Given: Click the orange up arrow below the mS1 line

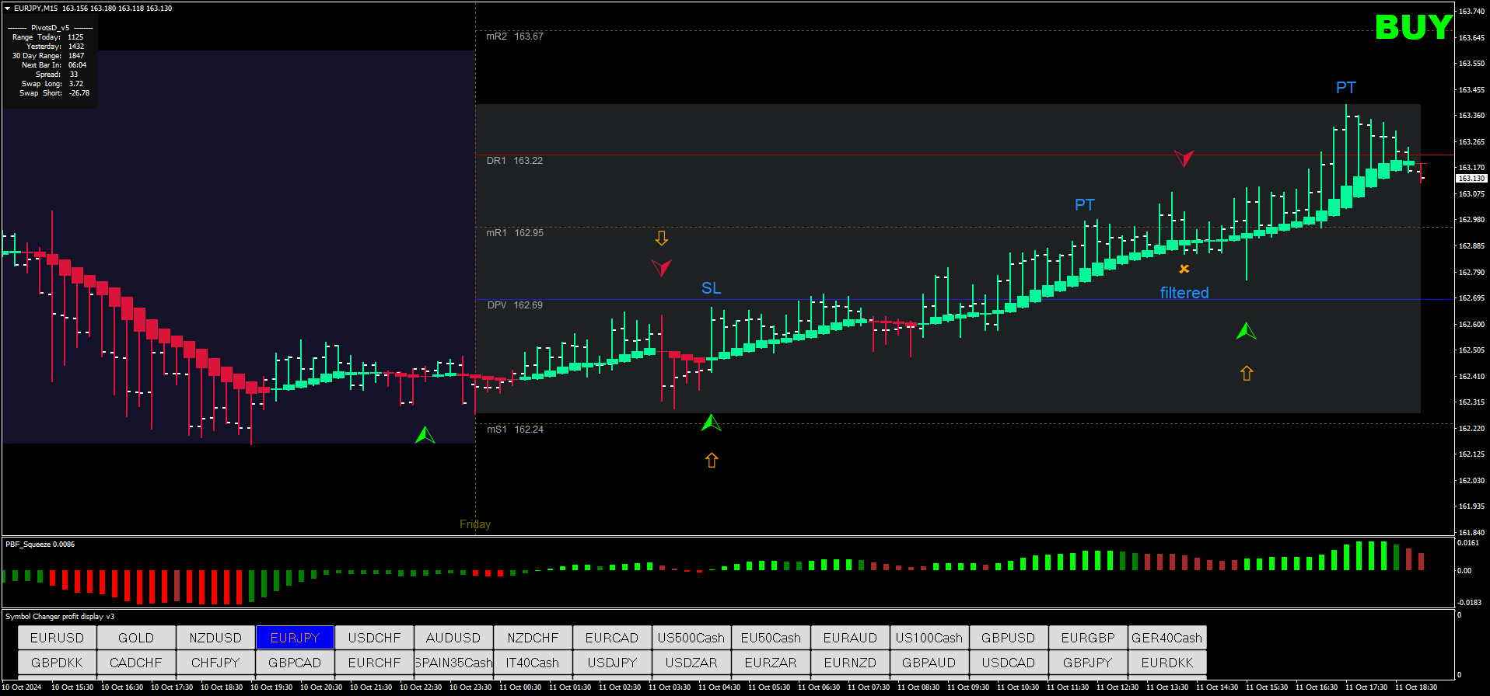Looking at the screenshot, I should click(712, 461).
